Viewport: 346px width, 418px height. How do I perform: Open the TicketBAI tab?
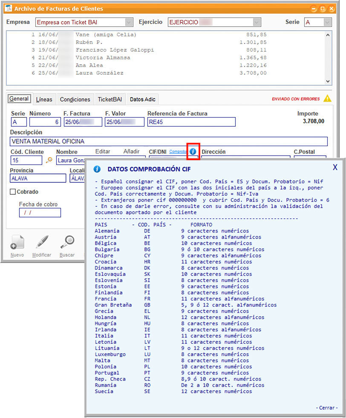point(110,99)
